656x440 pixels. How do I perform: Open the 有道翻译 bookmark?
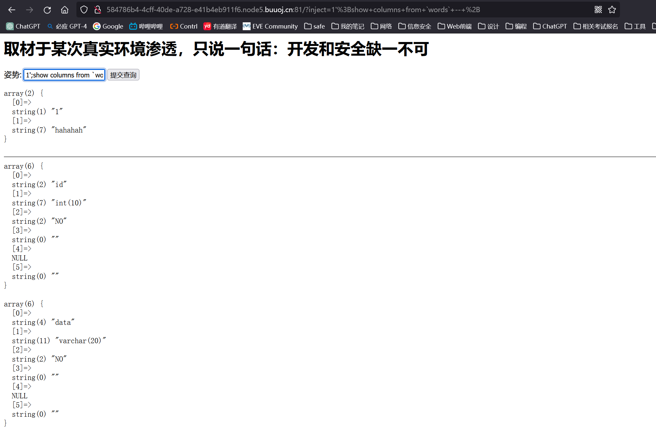click(x=220, y=26)
